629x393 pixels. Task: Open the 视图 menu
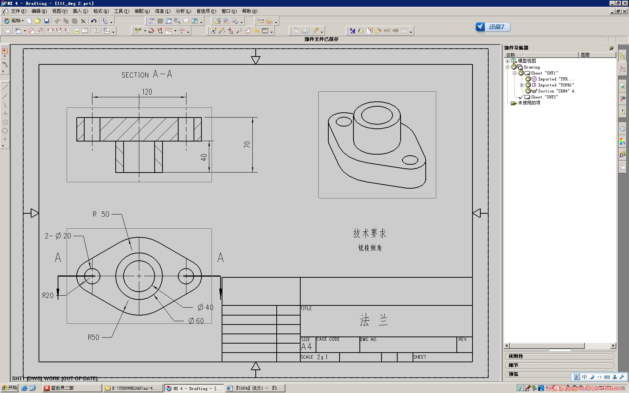point(60,11)
